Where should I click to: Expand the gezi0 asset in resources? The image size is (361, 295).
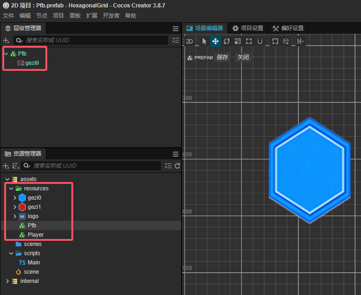pos(15,198)
